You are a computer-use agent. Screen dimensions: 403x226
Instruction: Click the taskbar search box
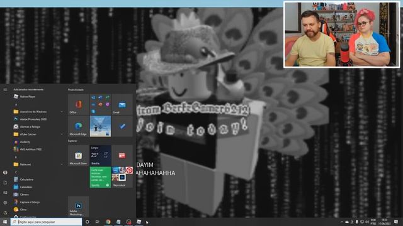click(46, 222)
